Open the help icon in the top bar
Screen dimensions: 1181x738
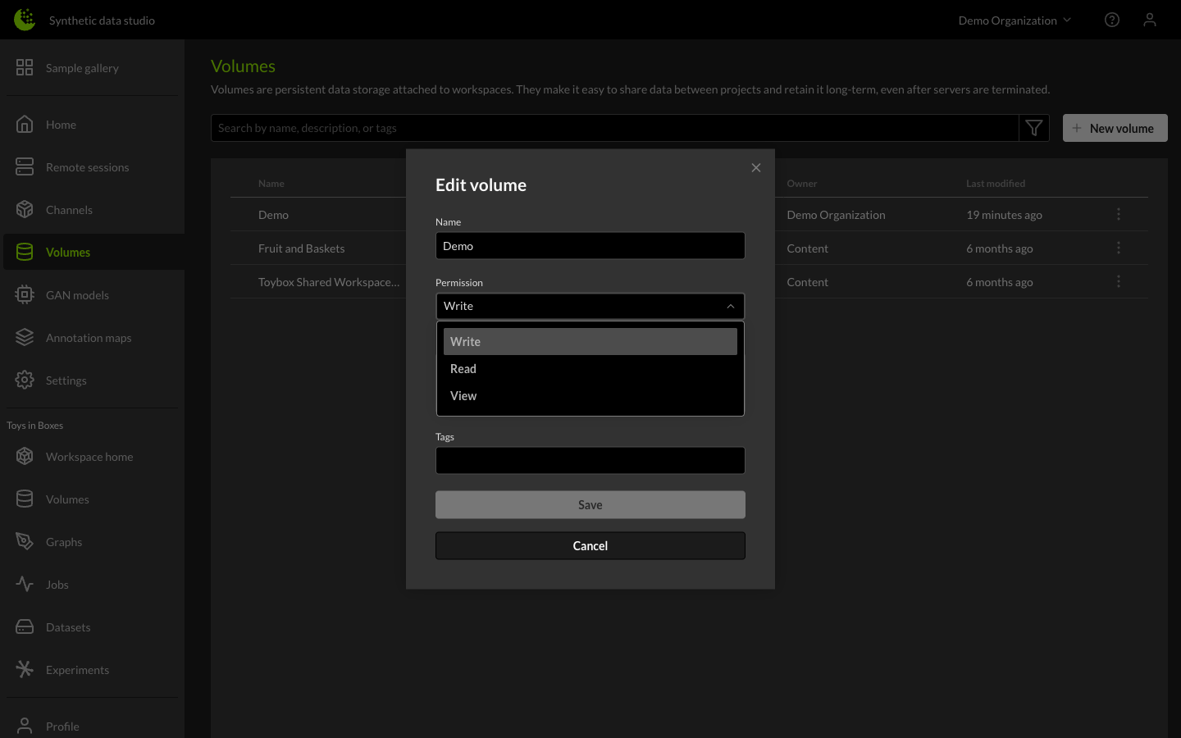[1112, 19]
